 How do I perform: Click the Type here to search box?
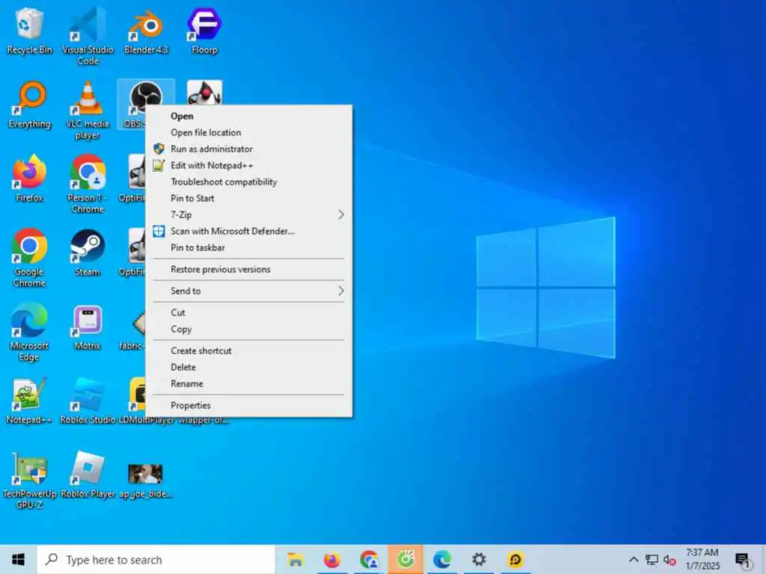[x=156, y=559]
